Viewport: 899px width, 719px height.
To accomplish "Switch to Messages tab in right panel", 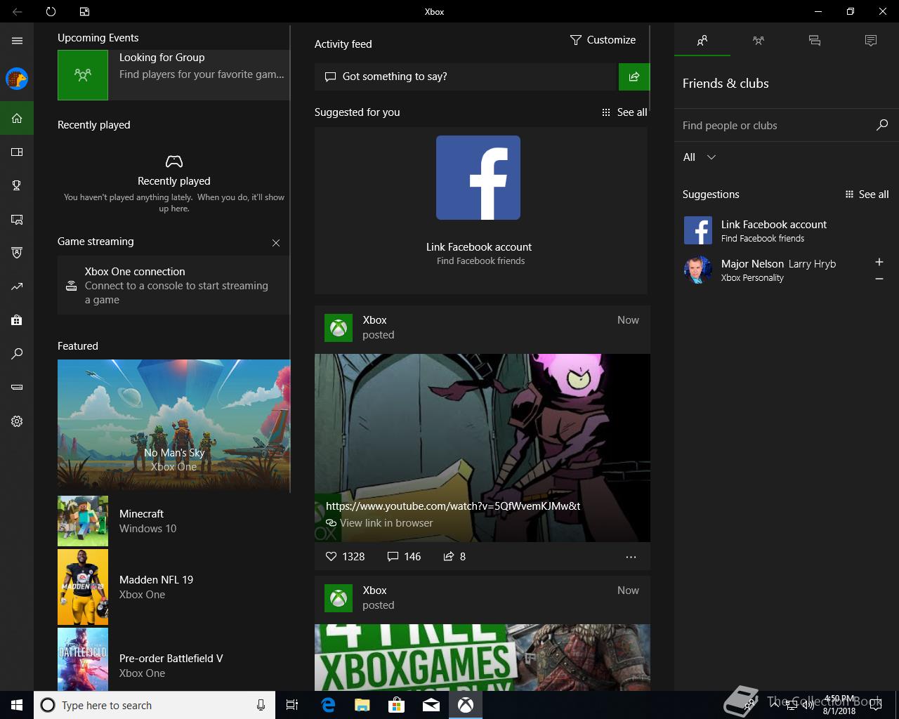I will (815, 41).
